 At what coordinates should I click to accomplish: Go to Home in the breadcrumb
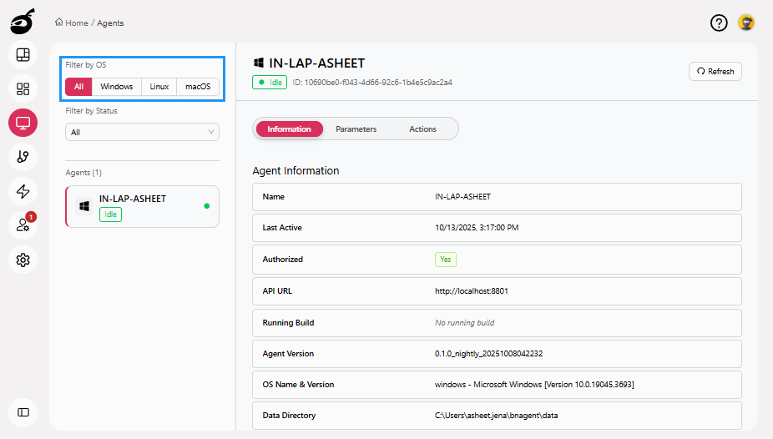(76, 23)
